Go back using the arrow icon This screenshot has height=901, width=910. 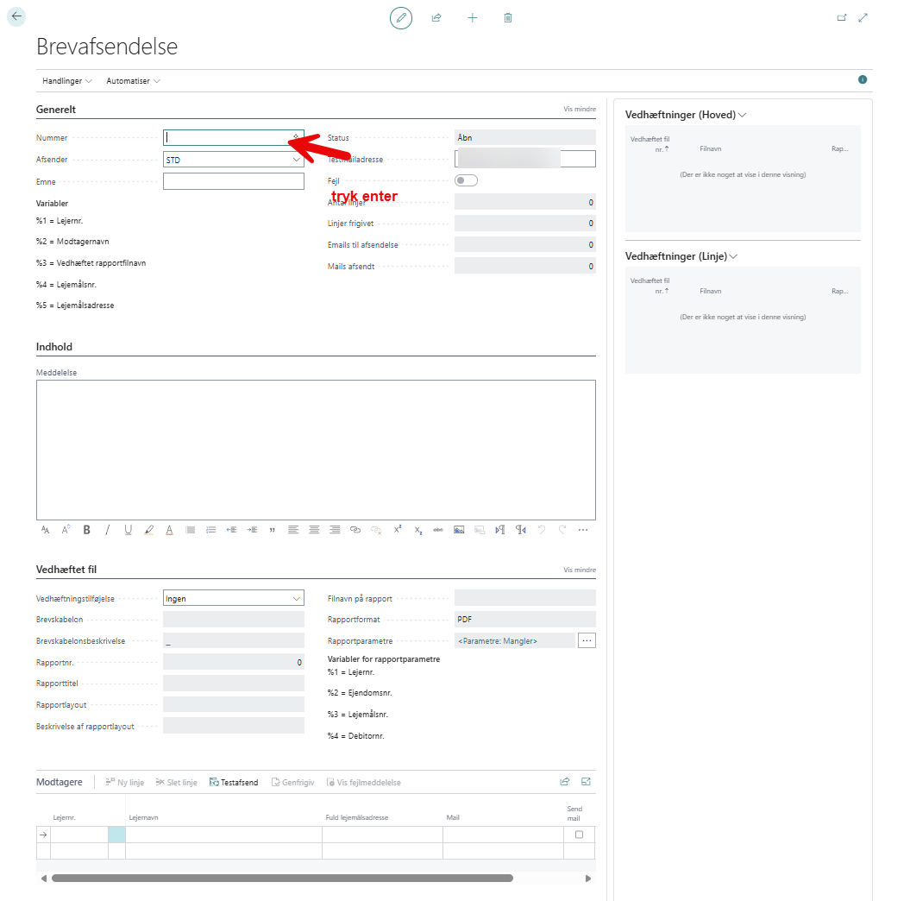pos(16,16)
